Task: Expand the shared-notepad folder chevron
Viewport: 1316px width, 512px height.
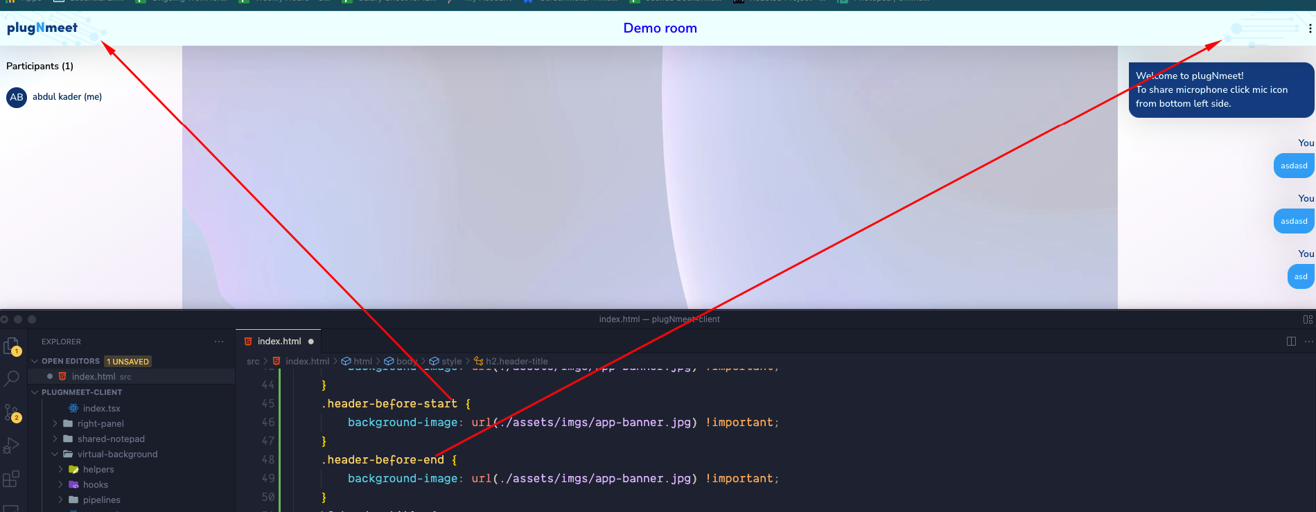Action: click(55, 439)
